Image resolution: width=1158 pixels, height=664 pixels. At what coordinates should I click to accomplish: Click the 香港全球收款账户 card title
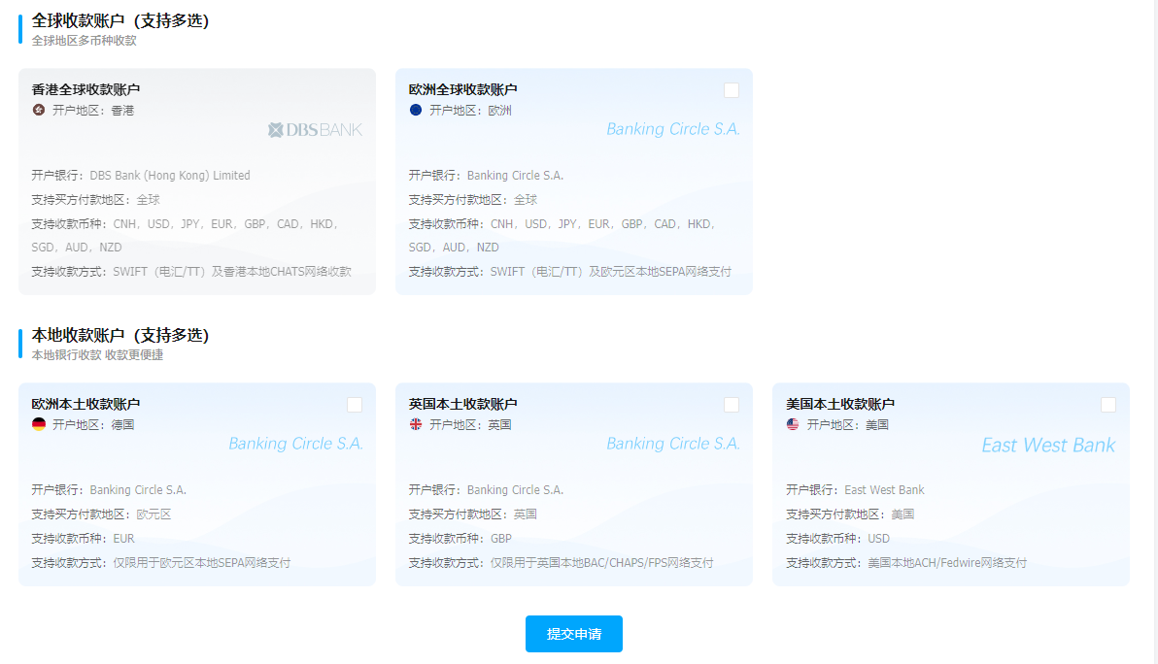pos(85,89)
